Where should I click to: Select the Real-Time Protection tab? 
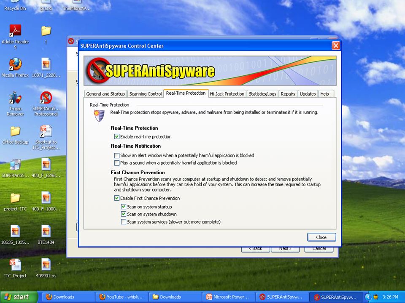[186, 93]
